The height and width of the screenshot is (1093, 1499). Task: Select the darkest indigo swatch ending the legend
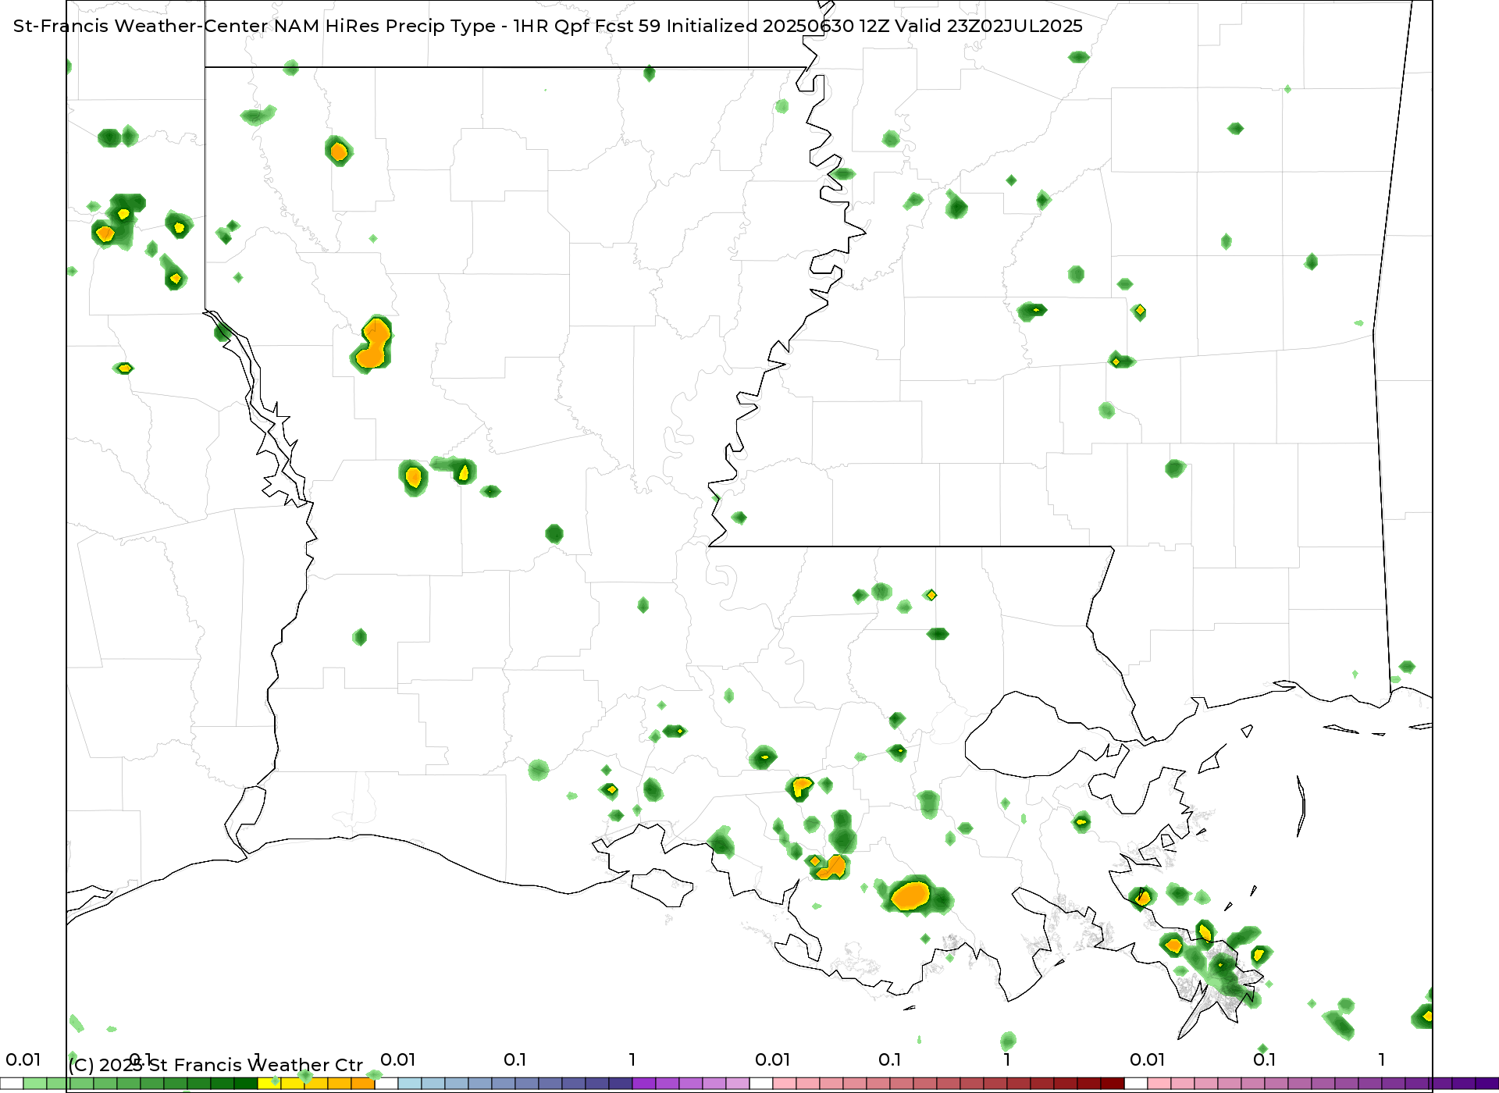click(x=1487, y=1084)
